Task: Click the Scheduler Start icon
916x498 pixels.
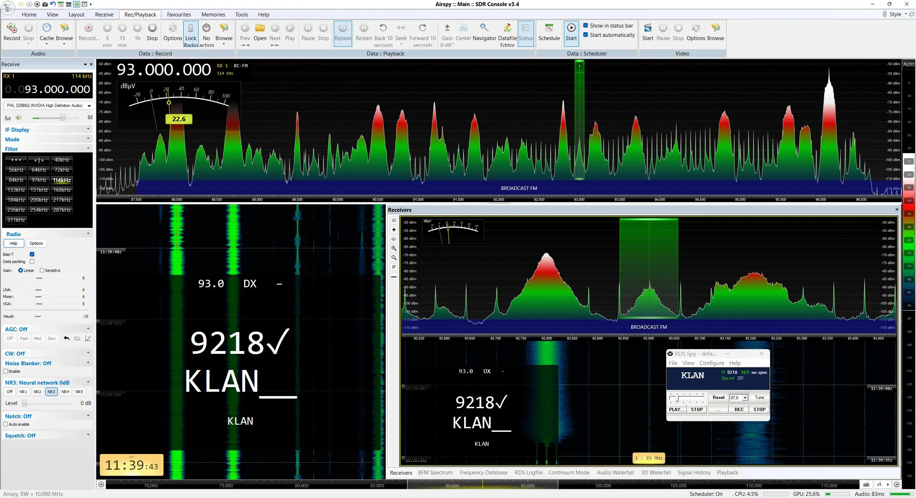Action: click(571, 28)
